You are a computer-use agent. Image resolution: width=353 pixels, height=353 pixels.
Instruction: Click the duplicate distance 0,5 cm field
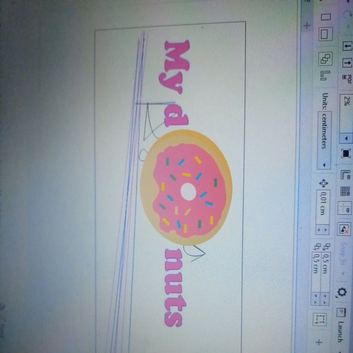[325, 260]
